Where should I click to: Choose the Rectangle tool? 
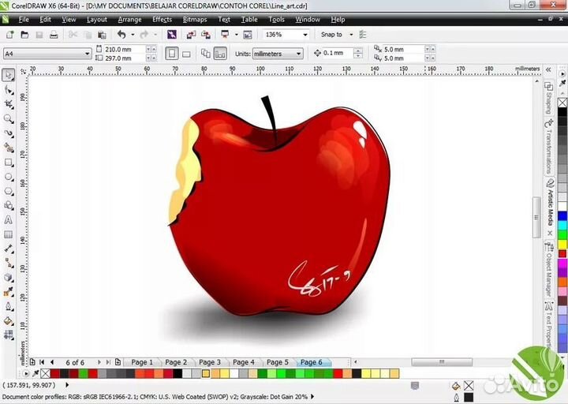9,162
